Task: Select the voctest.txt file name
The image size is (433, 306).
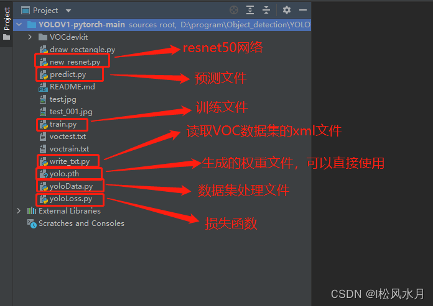Action: (x=67, y=137)
